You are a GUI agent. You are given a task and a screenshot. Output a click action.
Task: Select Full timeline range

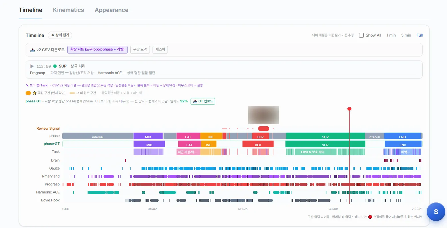tap(419, 35)
